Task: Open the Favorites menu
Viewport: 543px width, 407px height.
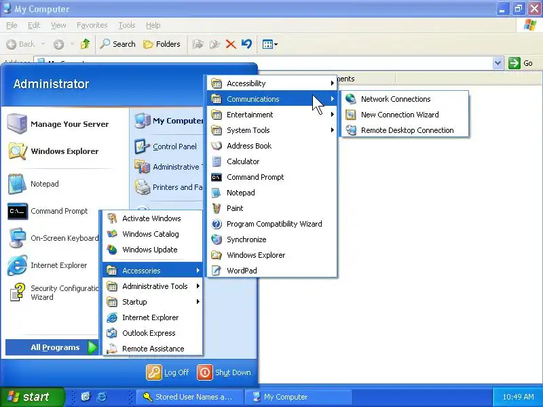Action: (92, 25)
